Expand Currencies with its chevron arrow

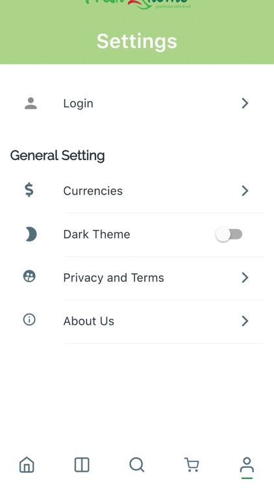click(245, 191)
